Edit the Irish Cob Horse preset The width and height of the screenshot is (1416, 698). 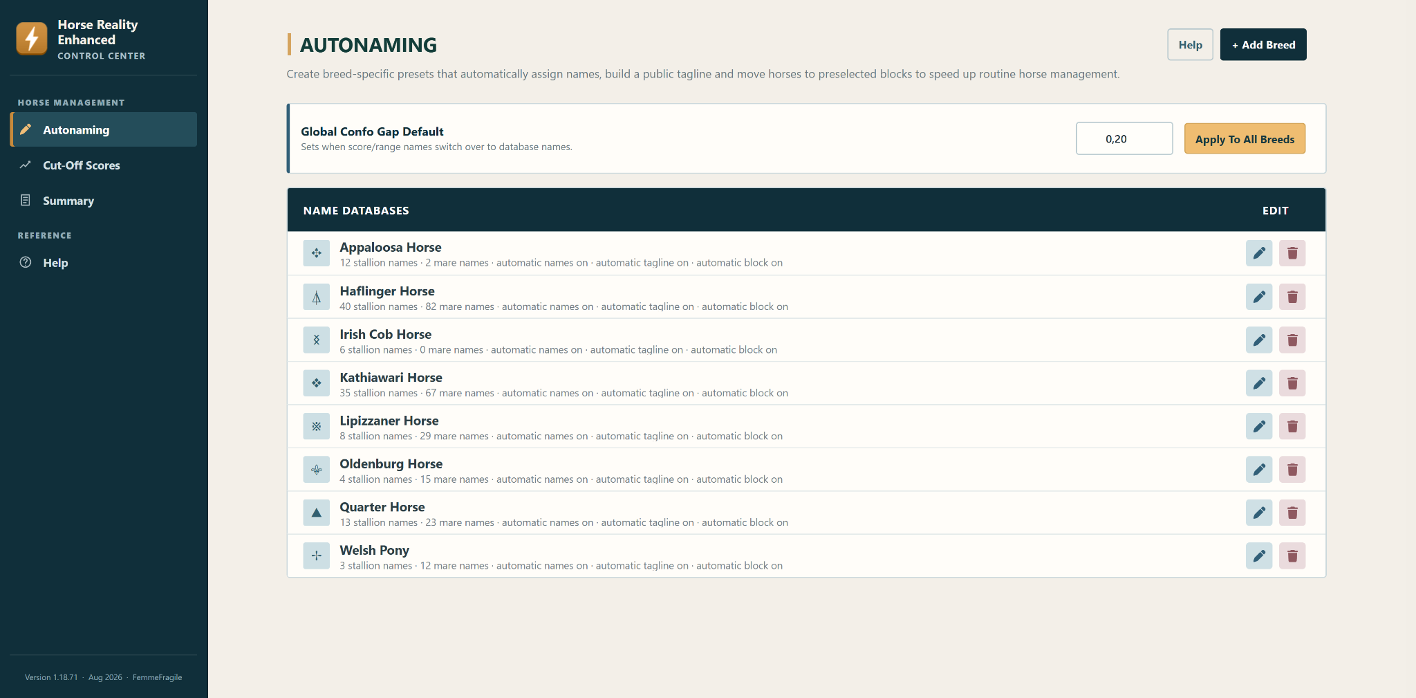1259,340
